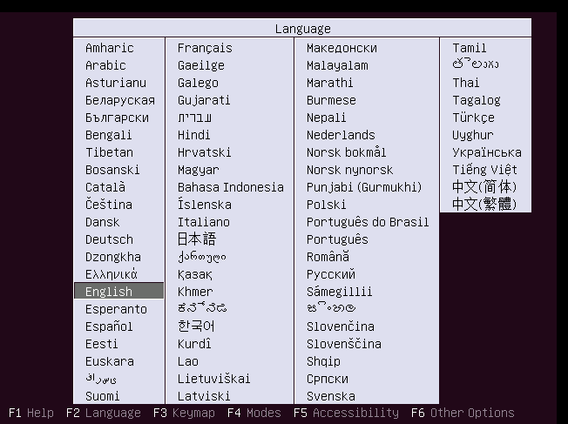Select Magyar language
Screen dimensions: 568x424
(198, 170)
